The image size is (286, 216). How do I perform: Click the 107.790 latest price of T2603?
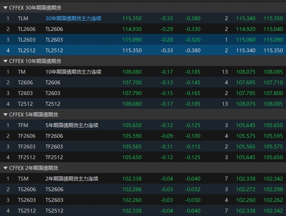tap(132, 93)
